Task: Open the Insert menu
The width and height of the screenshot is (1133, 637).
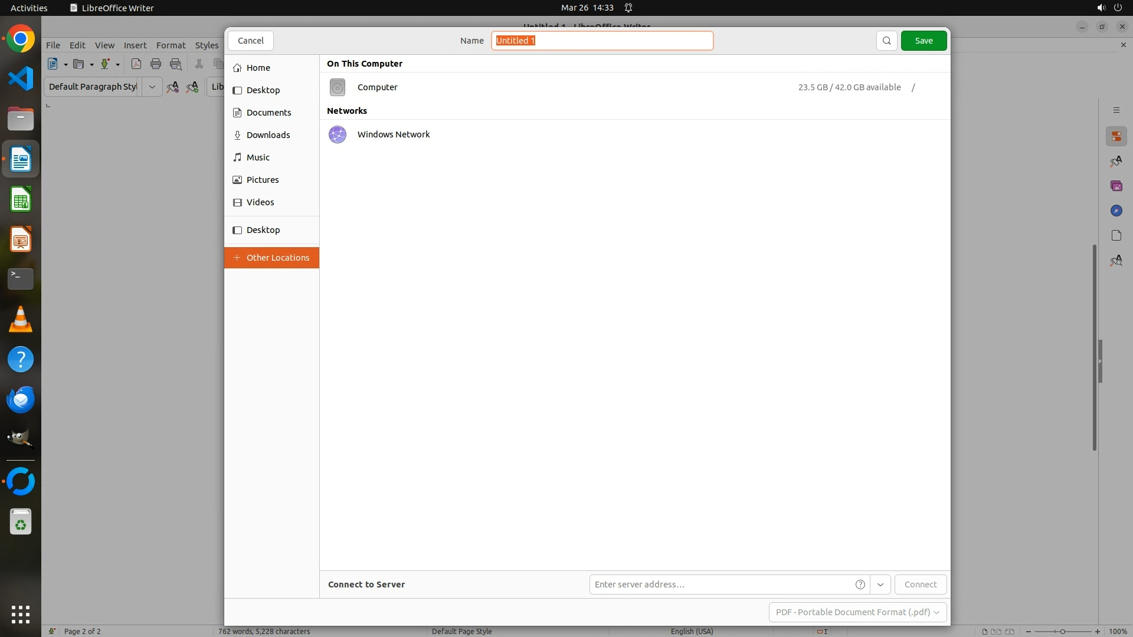Action: click(x=135, y=45)
